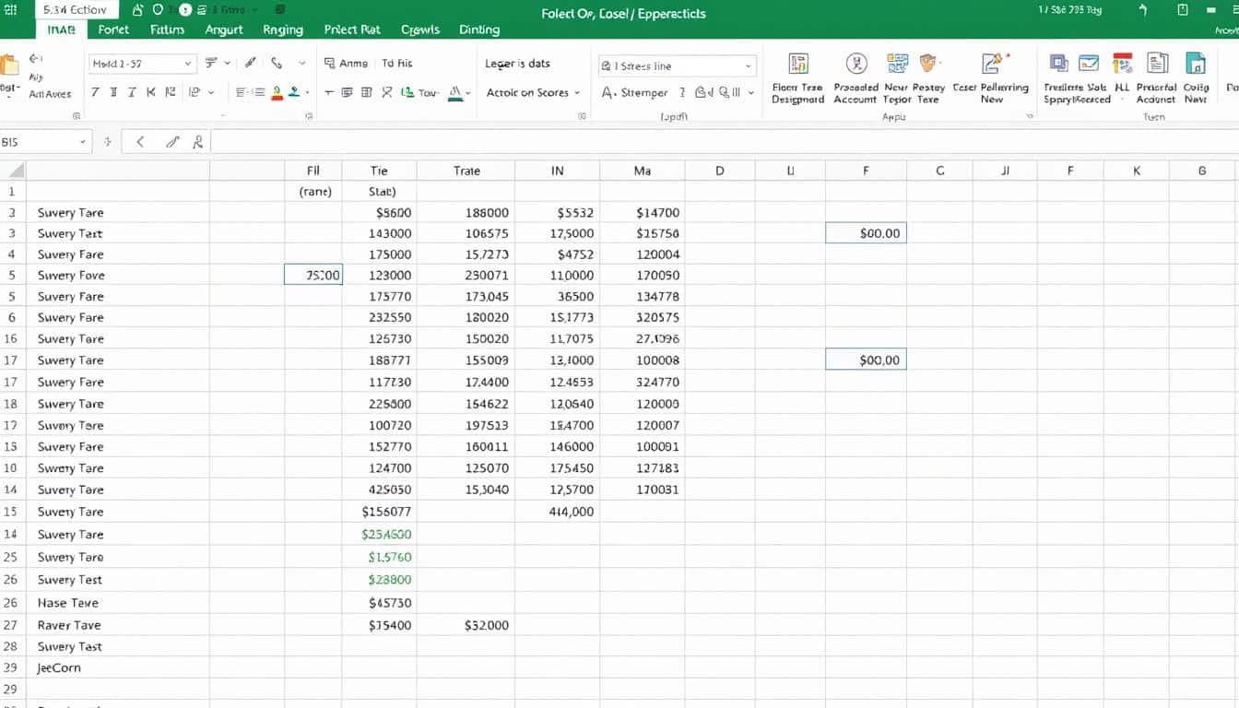This screenshot has width=1239, height=708.
Task: Click the red fill color icon
Action: (x=277, y=92)
